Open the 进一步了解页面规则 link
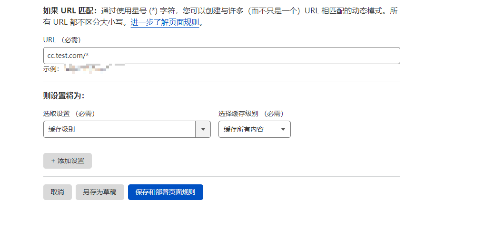Image resolution: width=504 pixels, height=229 pixels. (x=165, y=22)
